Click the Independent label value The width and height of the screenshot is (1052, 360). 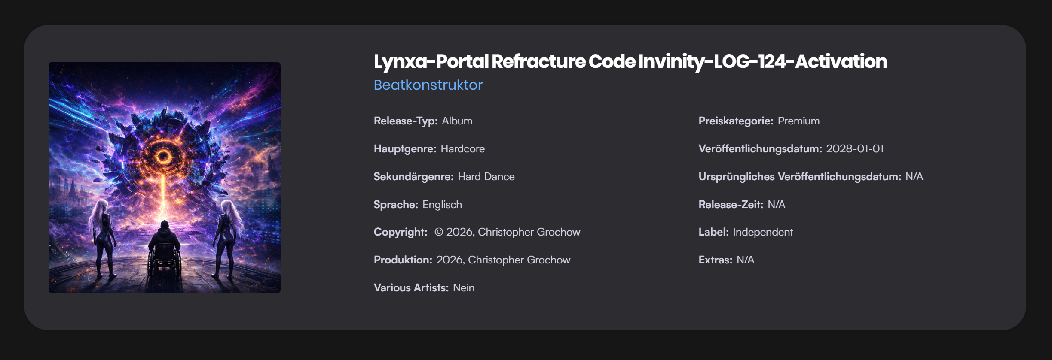tap(763, 232)
